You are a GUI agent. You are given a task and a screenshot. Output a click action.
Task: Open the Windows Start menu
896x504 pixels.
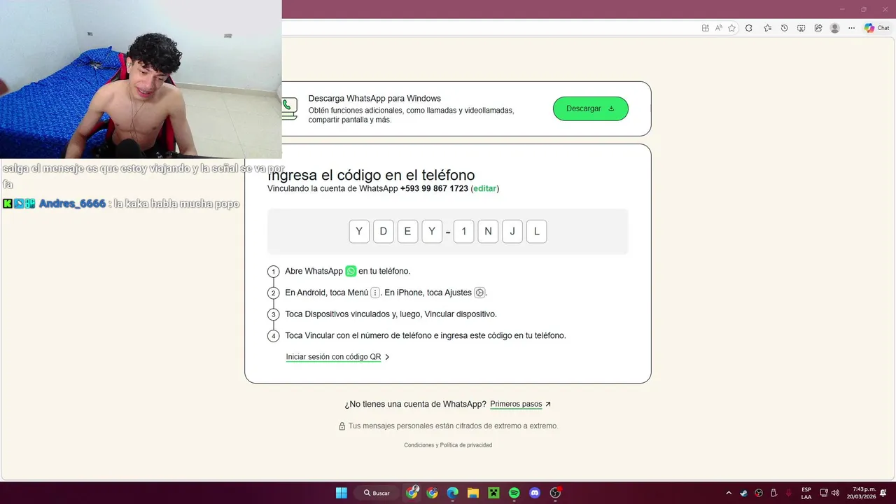[x=341, y=493]
